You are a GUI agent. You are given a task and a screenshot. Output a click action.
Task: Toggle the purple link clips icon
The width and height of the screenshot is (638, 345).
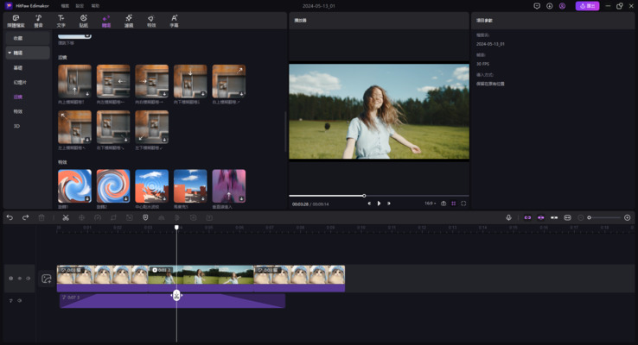[527, 217]
